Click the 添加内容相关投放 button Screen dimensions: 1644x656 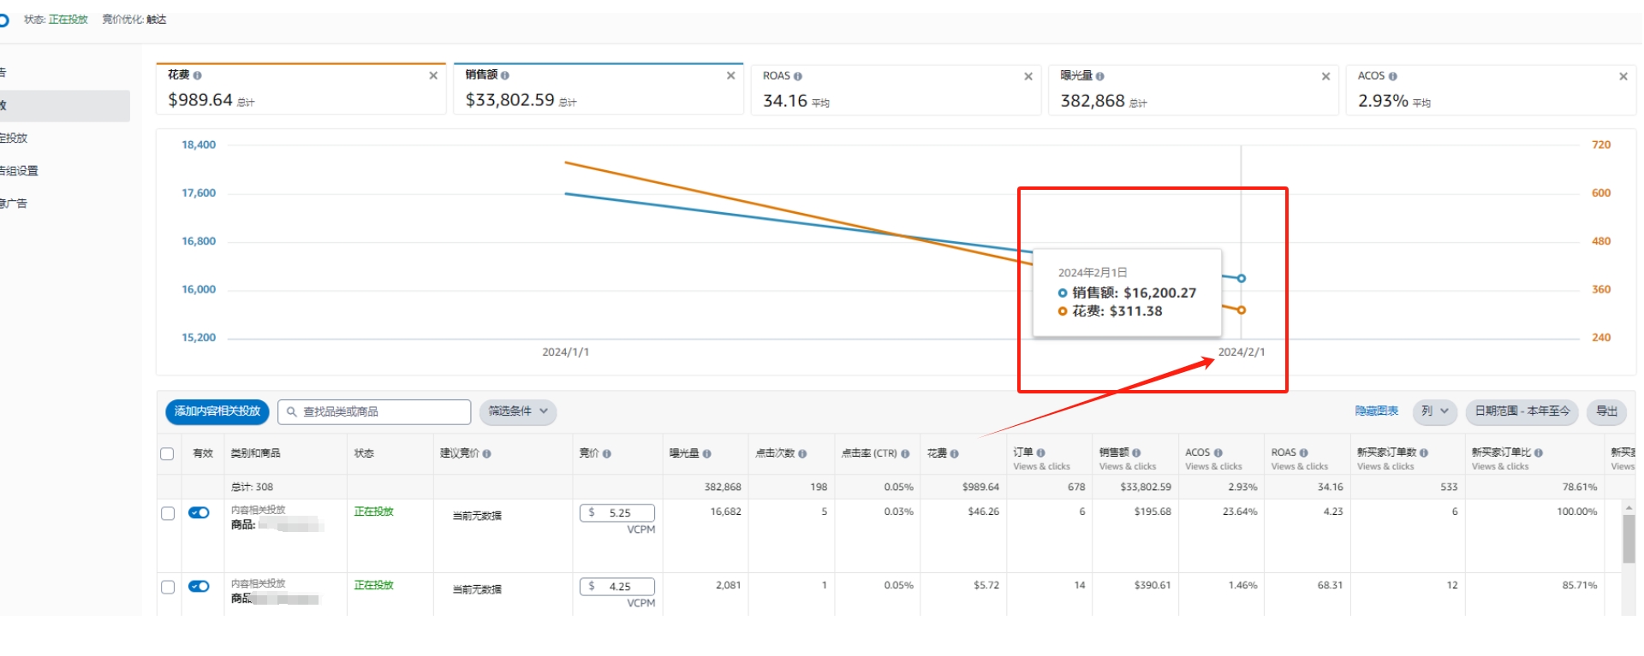pyautogui.click(x=217, y=411)
